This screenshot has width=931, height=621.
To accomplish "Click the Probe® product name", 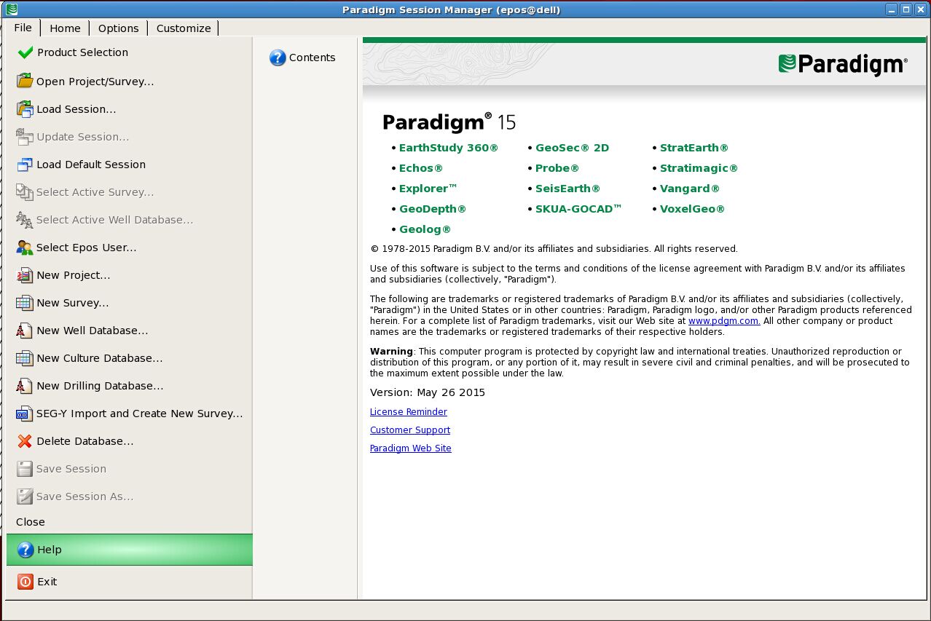I will point(557,168).
